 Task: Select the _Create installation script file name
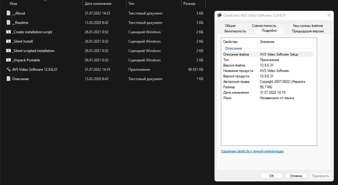point(32,32)
